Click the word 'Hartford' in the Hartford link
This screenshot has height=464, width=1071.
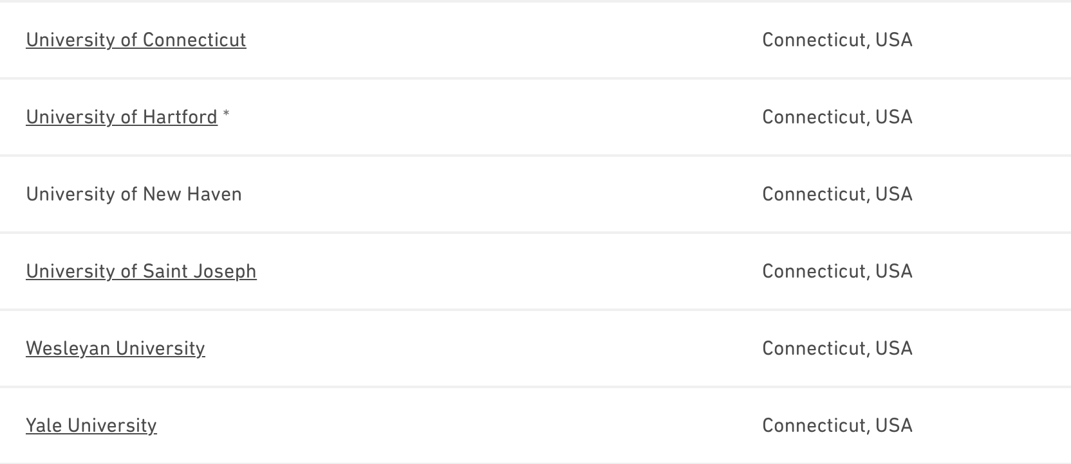180,117
